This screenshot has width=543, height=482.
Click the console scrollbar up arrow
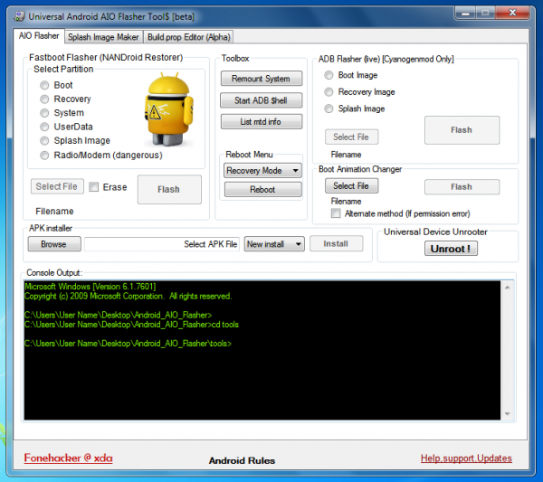[x=508, y=288]
